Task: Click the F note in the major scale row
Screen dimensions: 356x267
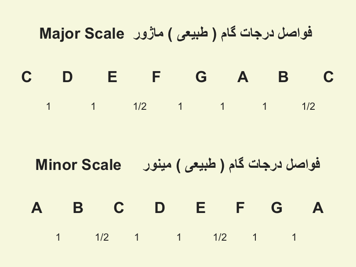Action: (x=156, y=77)
